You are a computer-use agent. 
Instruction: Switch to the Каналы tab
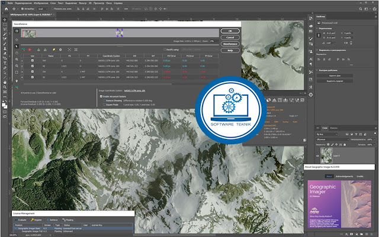(x=334, y=128)
